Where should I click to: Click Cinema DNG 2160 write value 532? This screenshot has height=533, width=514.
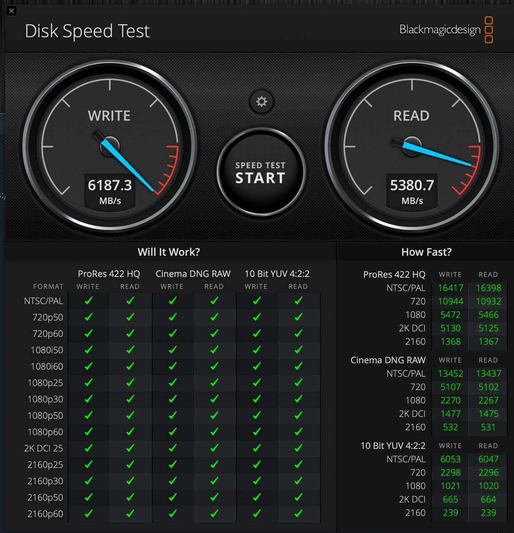[450, 427]
